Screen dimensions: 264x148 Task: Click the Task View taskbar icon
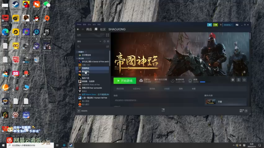click(57, 145)
